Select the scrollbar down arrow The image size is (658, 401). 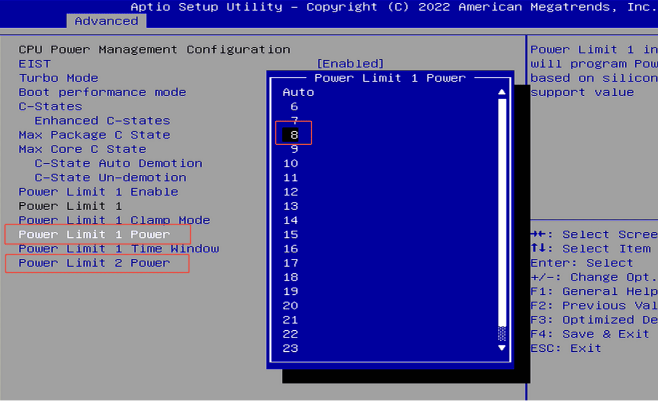[502, 348]
